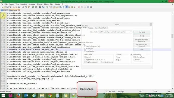Expand the Find what dropdown arrow
The width and height of the screenshot is (174, 98).
[x=131, y=32]
